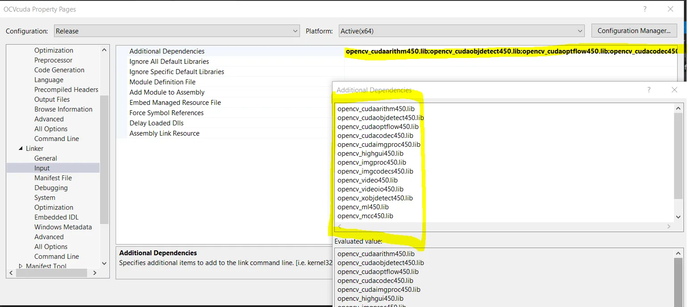Select the Linker label in the tree
This screenshot has width=687, height=307.
pyautogui.click(x=34, y=148)
